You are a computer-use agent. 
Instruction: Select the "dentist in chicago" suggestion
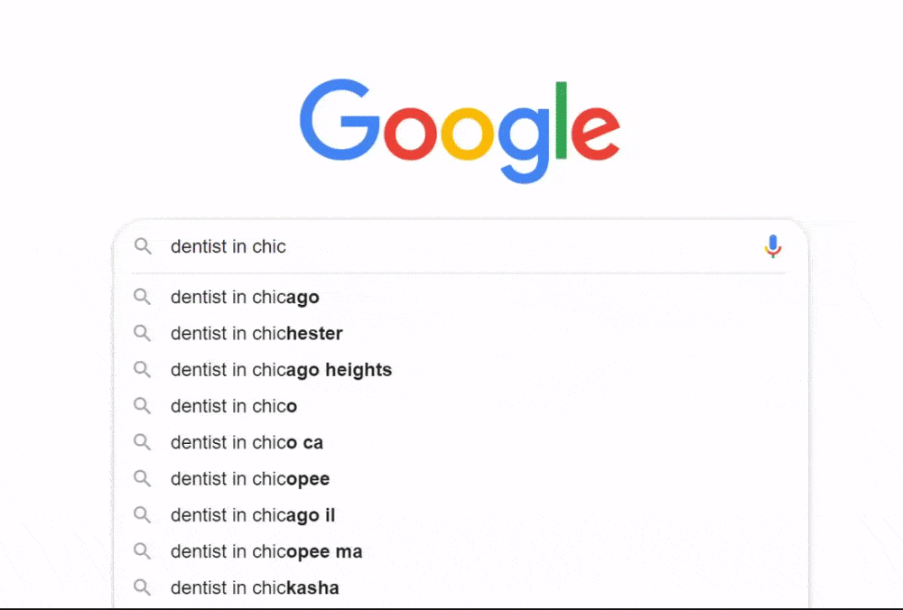(x=245, y=297)
